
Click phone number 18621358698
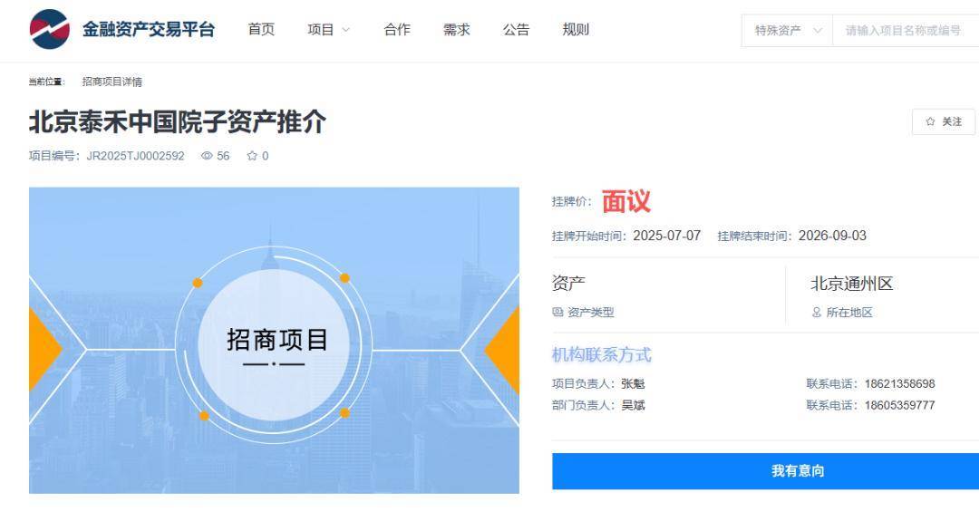(900, 383)
